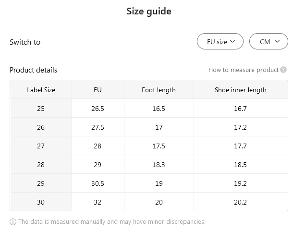This screenshot has width=293, height=231.
Task: Click the EU value 30.5 cell
Action: (x=98, y=183)
